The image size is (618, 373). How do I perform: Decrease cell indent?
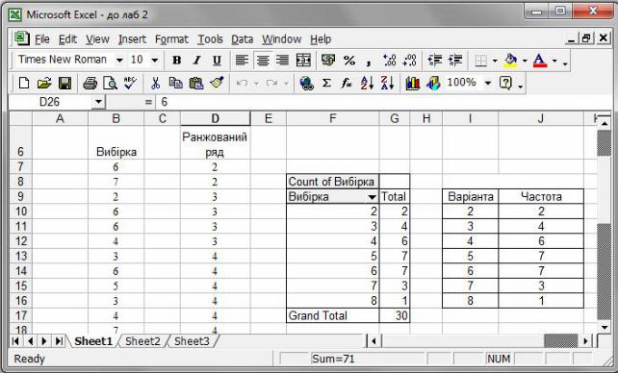tap(435, 61)
